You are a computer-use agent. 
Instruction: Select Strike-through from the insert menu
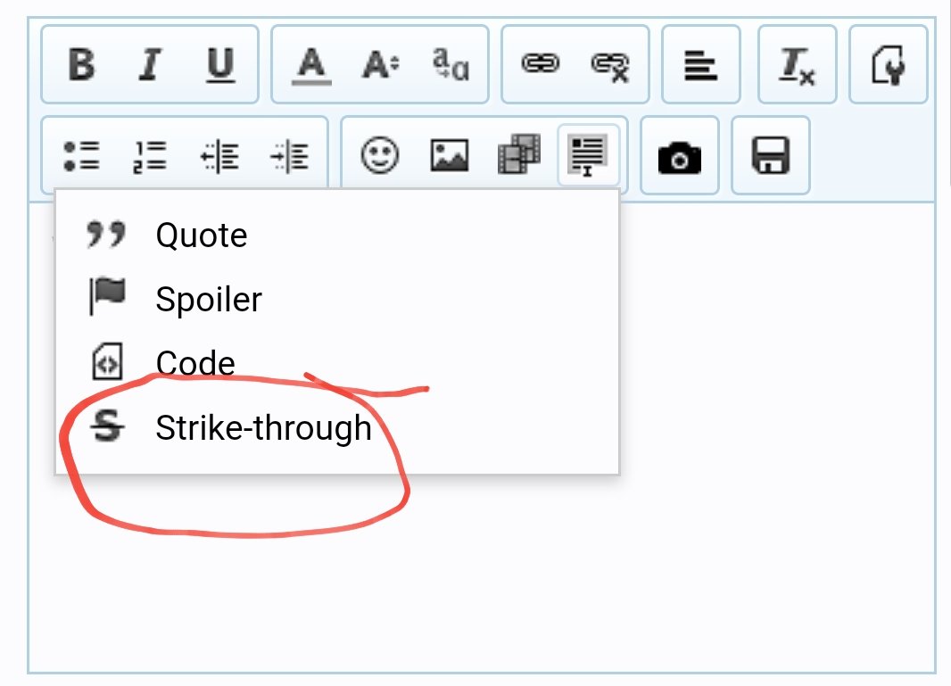(x=336, y=427)
